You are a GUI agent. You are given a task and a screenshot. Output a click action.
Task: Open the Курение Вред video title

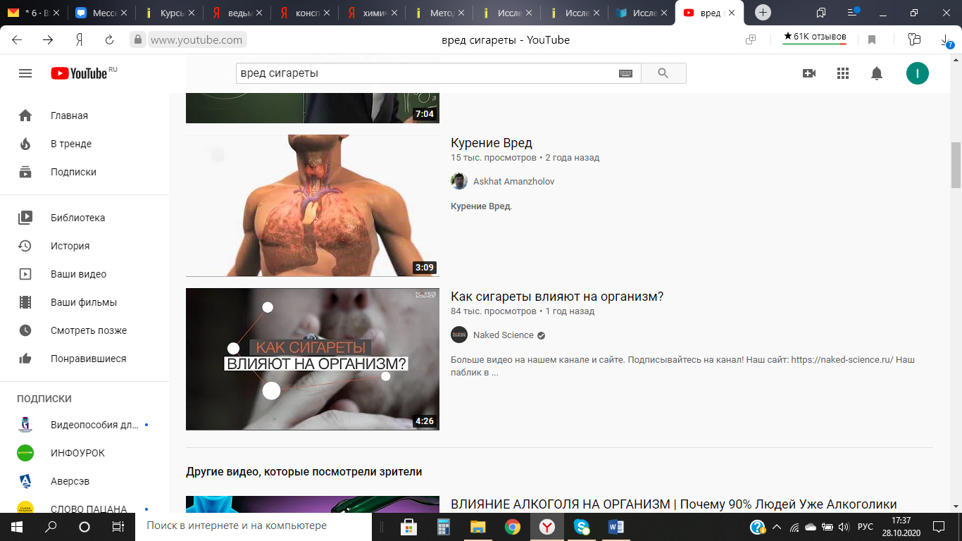pyautogui.click(x=491, y=144)
